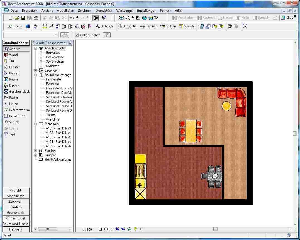The height and width of the screenshot is (240, 300).
Task: Expand the Grundrisse tree node
Action: (41, 53)
